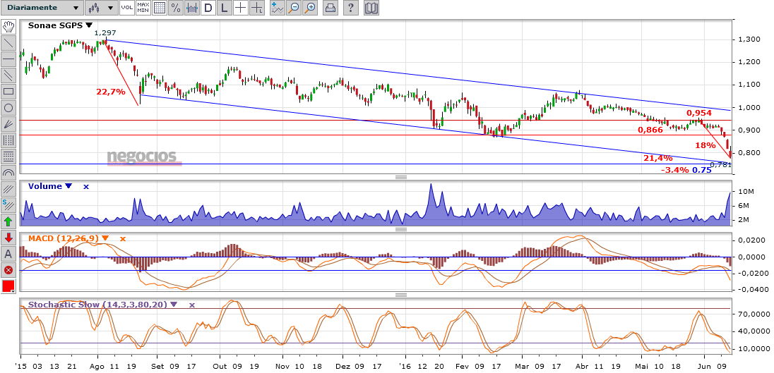Open help with the question mark icon
Image resolution: width=774 pixels, height=373 pixels.
(351, 8)
